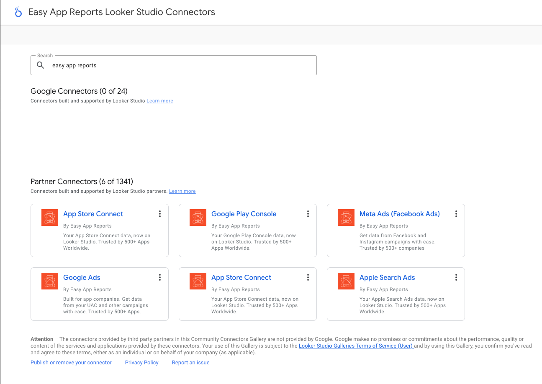542x384 pixels.
Task: Open the Google Play Console connector title
Action: [244, 214]
